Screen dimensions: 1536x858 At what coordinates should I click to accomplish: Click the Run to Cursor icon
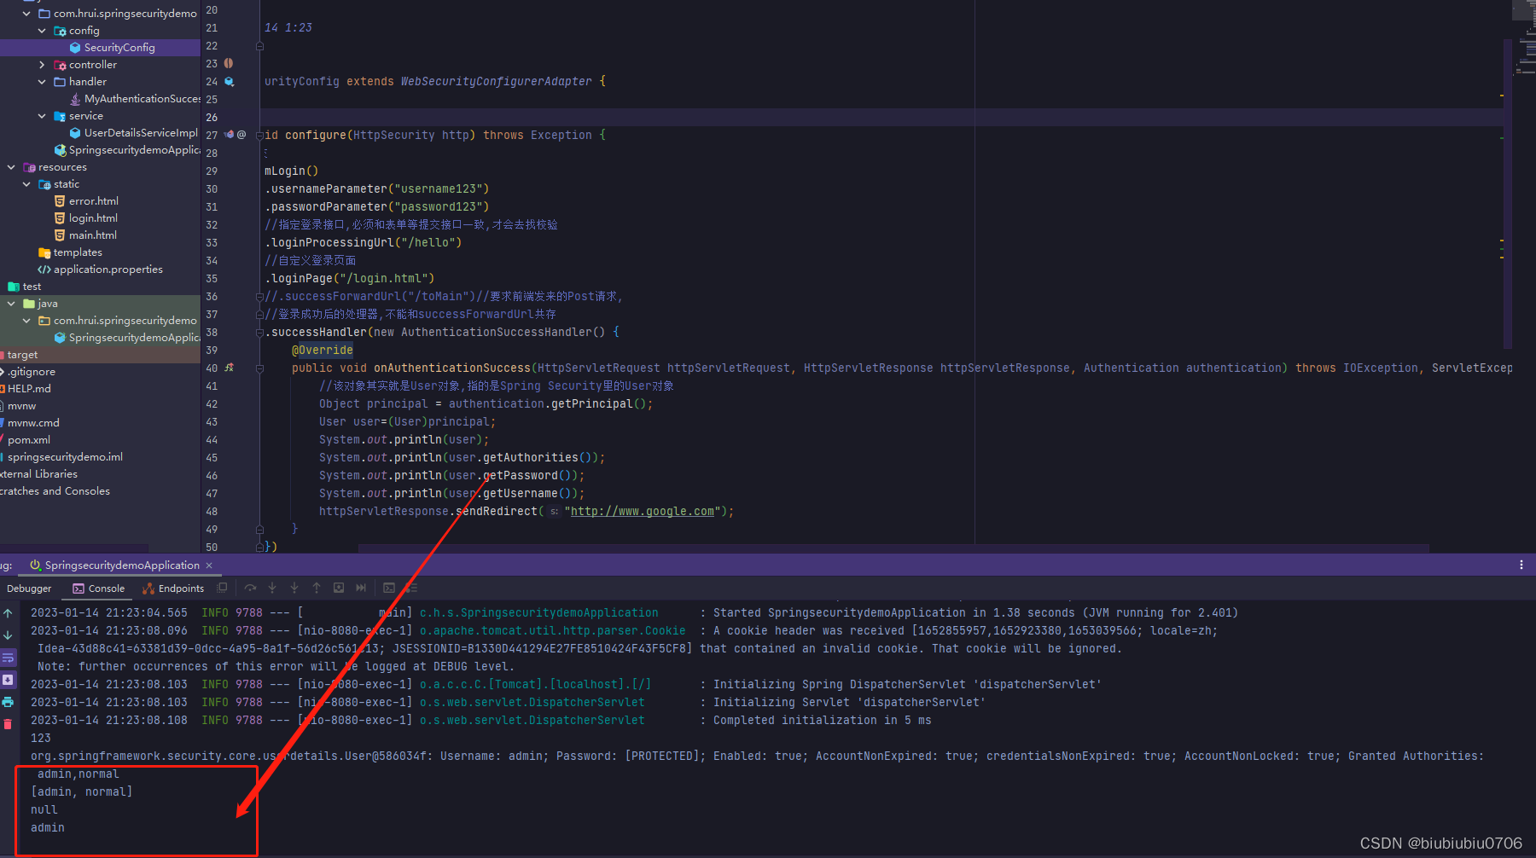(361, 588)
